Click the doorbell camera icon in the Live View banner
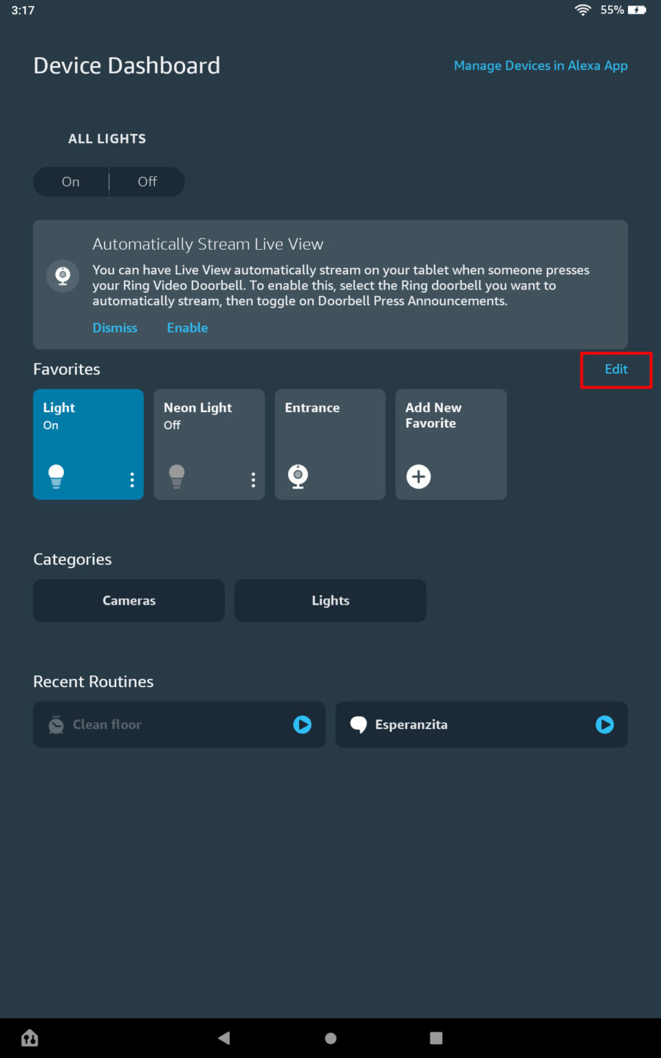Viewport: 661px width, 1058px height. click(x=62, y=276)
